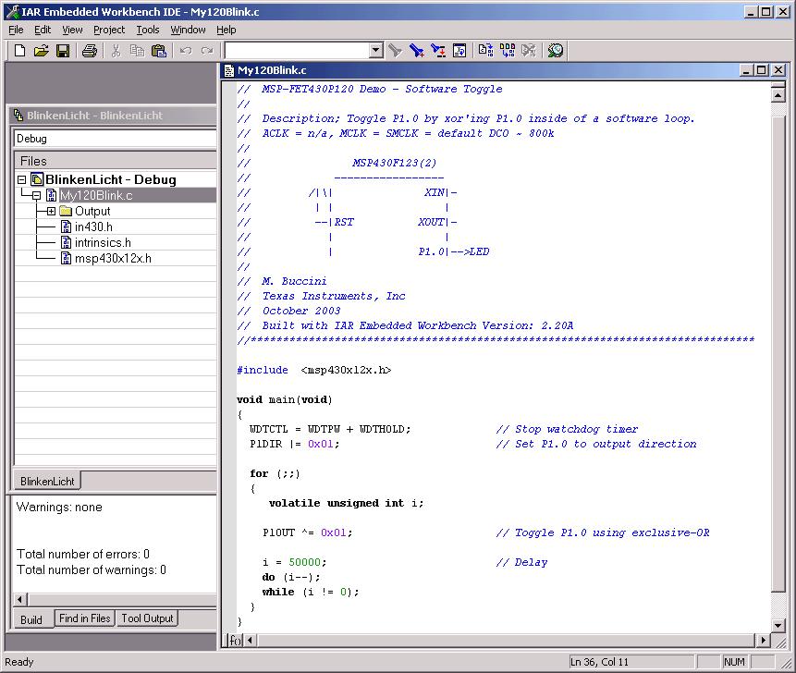Click the "volatile unsigned int i;" code line
The width and height of the screenshot is (796, 673).
coord(346,503)
